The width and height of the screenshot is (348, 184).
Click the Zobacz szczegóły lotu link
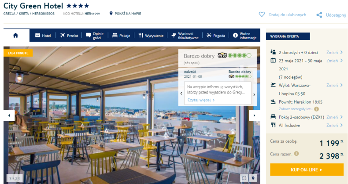296,109
